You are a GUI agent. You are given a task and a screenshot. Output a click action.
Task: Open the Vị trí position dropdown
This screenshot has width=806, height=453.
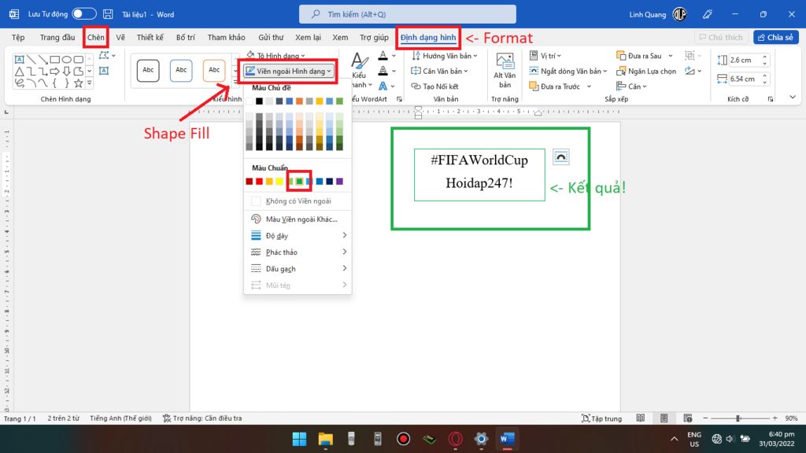coord(545,56)
